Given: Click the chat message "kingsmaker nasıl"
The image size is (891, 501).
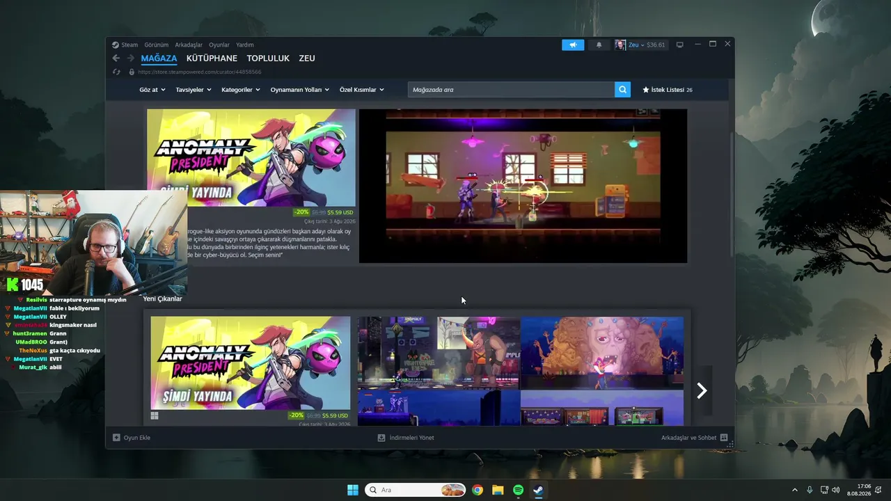Looking at the screenshot, I should tap(73, 325).
